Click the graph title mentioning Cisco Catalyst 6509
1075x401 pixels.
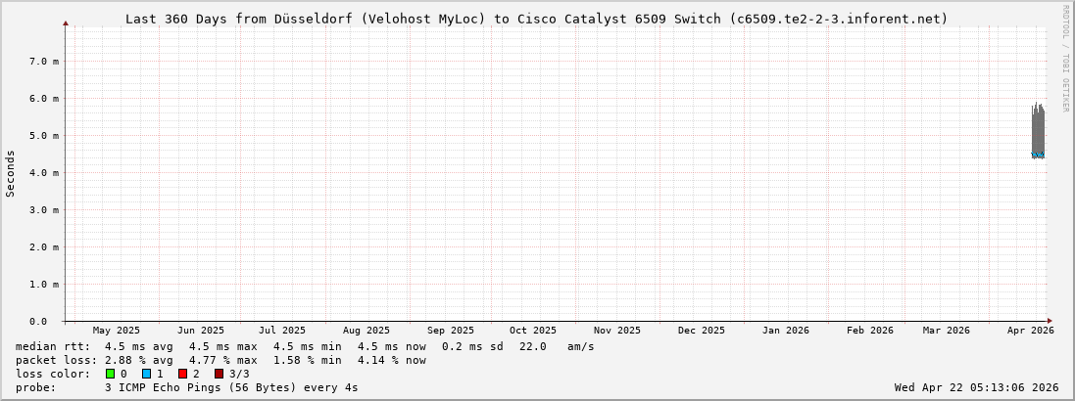pyautogui.click(x=537, y=19)
